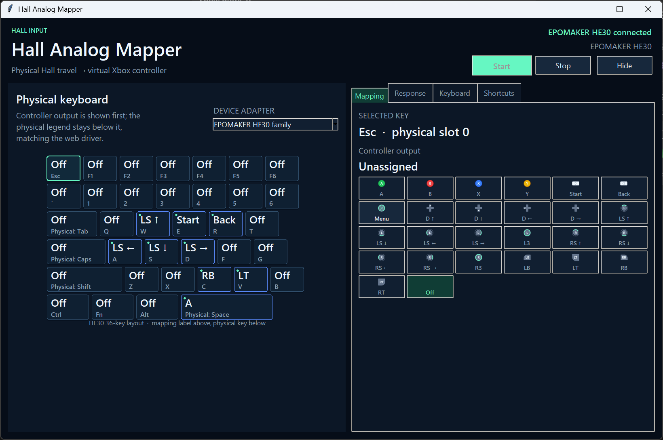Select the F6 key

(282, 168)
